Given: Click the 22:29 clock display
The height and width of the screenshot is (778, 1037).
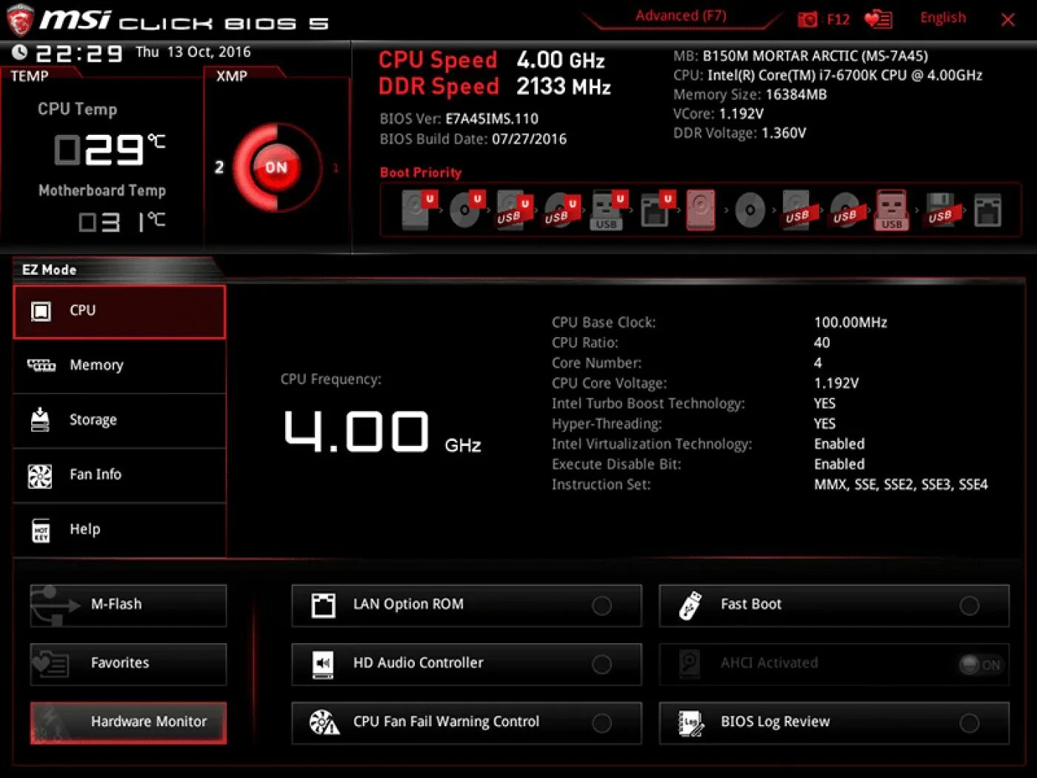Looking at the screenshot, I should [79, 53].
